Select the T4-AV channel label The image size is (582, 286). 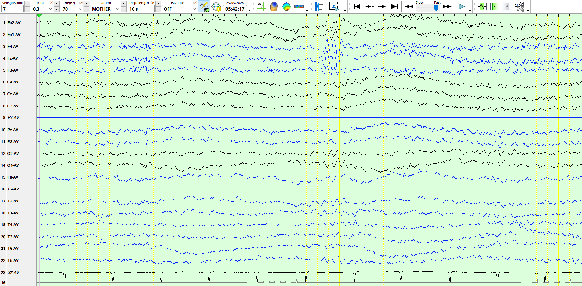click(x=13, y=225)
